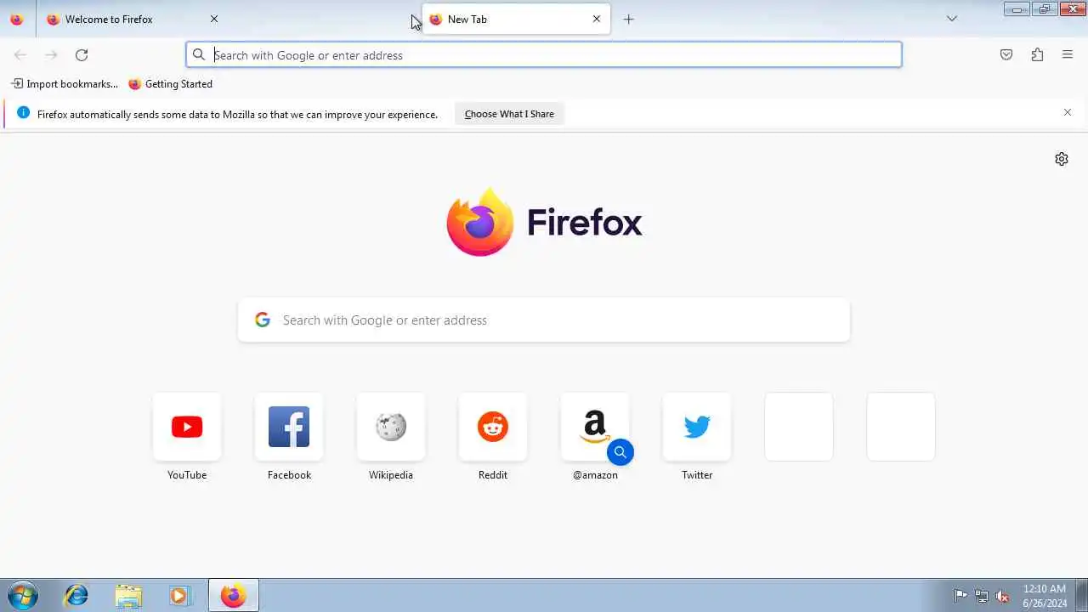This screenshot has height=612, width=1088.
Task: Click Choose What I Share button
Action: 509,114
